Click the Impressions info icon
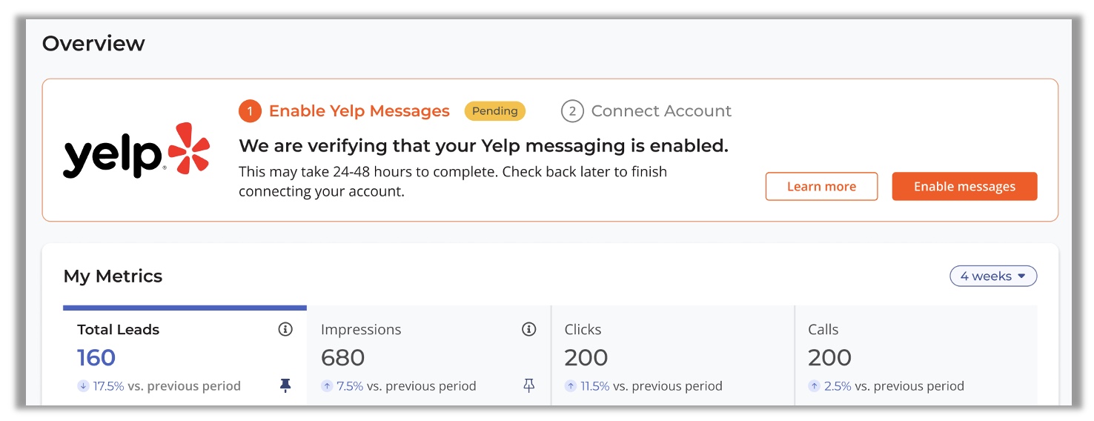The height and width of the screenshot is (421, 1094). pyautogui.click(x=528, y=329)
